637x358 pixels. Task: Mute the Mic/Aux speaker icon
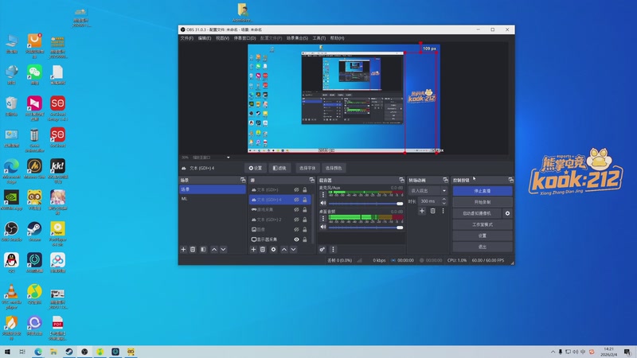(x=323, y=203)
